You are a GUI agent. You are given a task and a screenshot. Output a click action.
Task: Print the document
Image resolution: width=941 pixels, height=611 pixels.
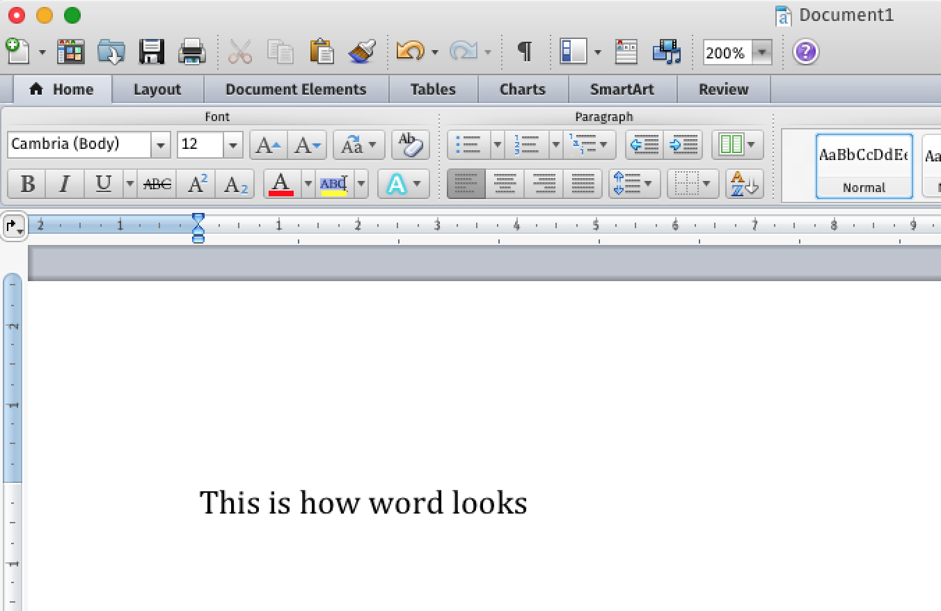[x=191, y=51]
